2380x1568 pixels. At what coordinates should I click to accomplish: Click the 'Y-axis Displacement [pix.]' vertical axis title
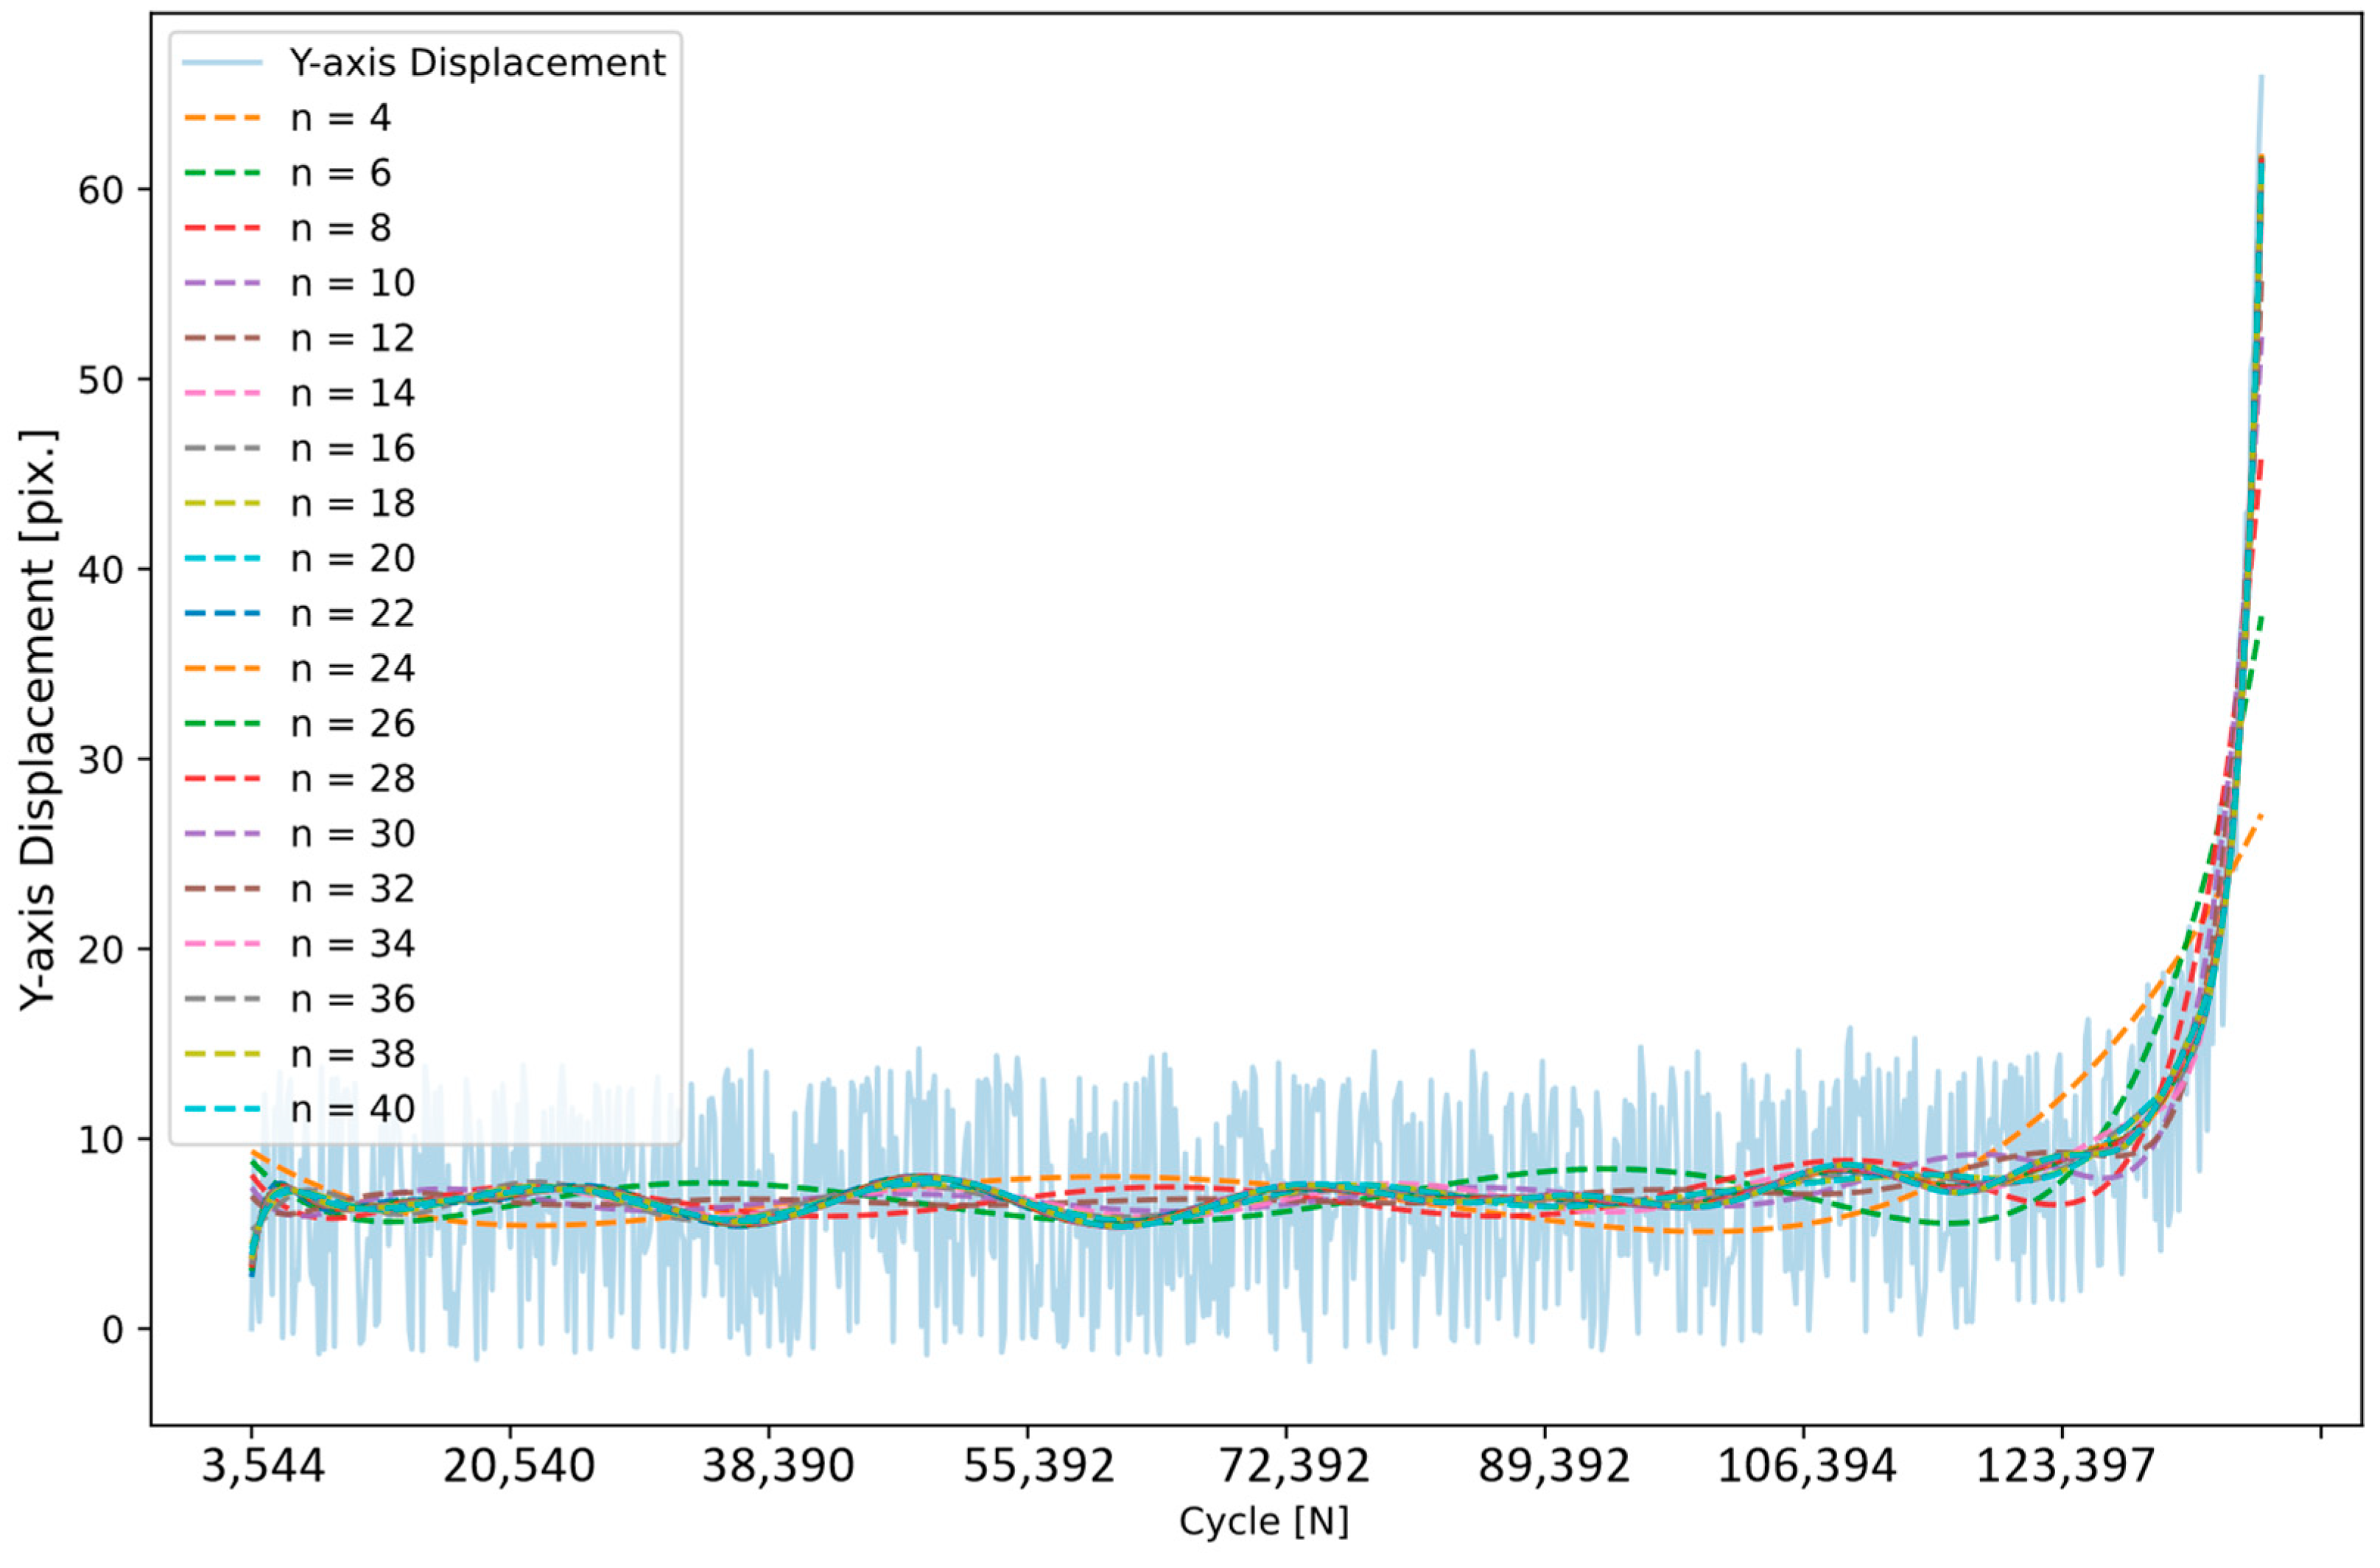point(40,720)
